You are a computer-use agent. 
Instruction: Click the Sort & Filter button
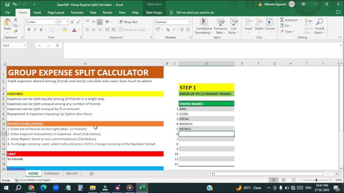click(308, 26)
